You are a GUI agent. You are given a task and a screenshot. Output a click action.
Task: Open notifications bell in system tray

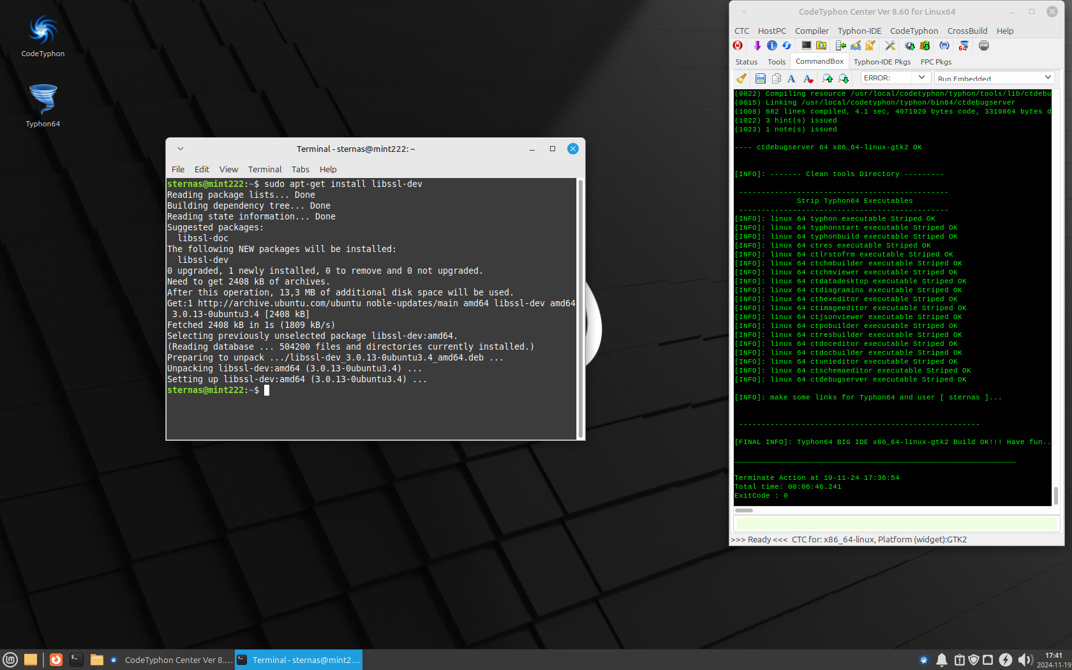pos(942,660)
